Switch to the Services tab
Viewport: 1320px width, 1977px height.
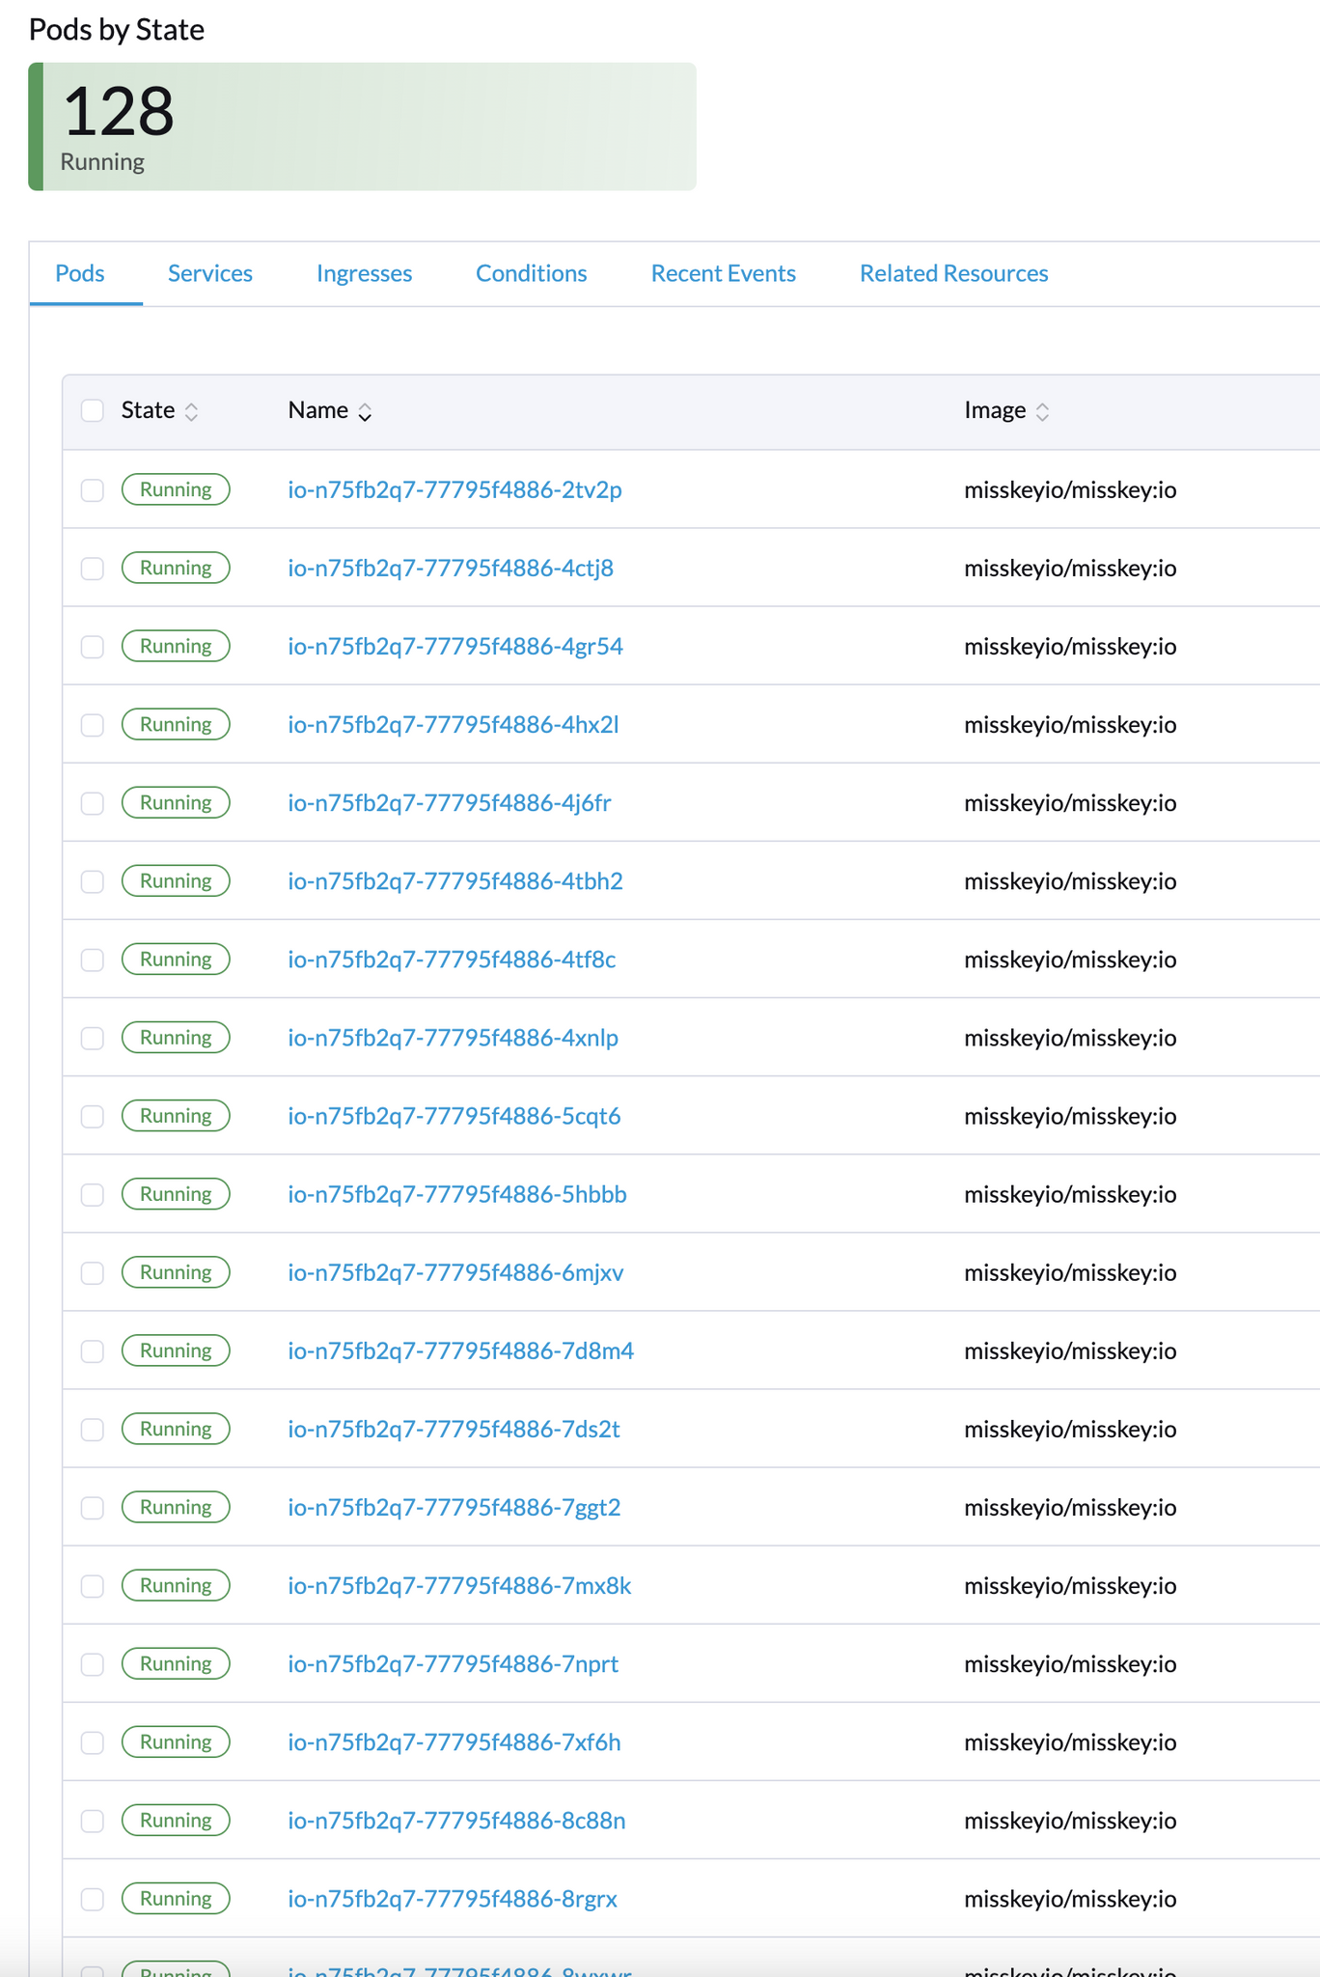(210, 274)
